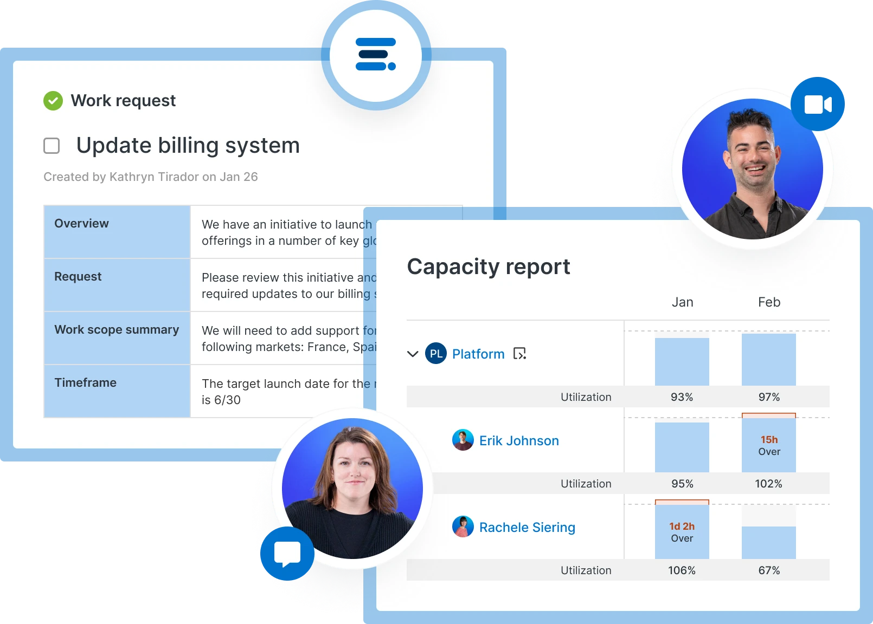Click the Feb column header
This screenshot has height=624, width=873.
pyautogui.click(x=768, y=302)
